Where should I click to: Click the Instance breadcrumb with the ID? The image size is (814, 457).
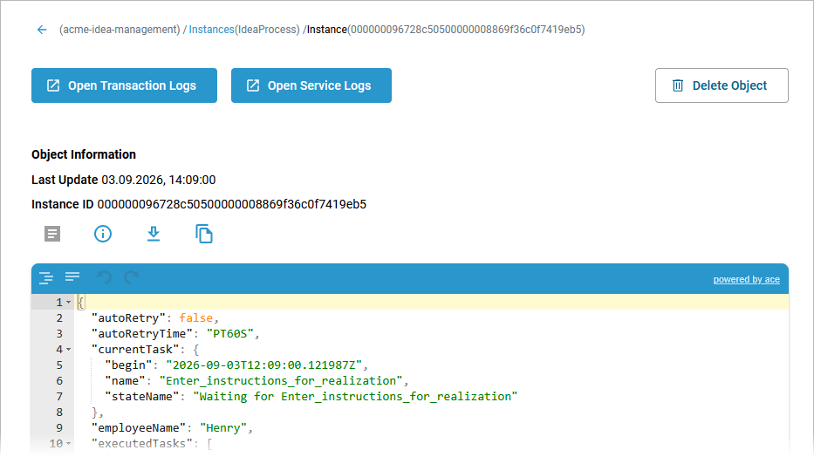pos(446,30)
